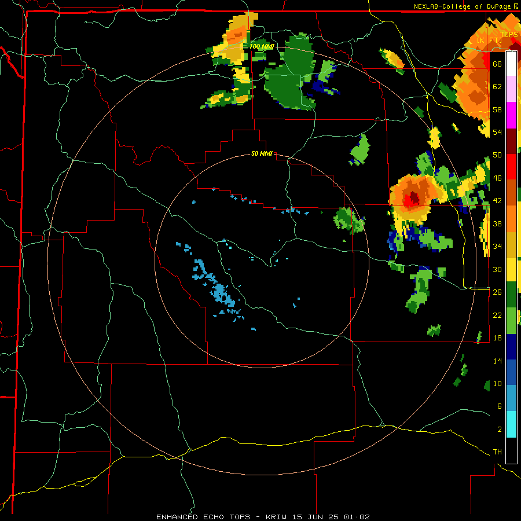This screenshot has height=521, width=521.
Task: Click the '50 NMI' range ring label
Action: [x=262, y=153]
